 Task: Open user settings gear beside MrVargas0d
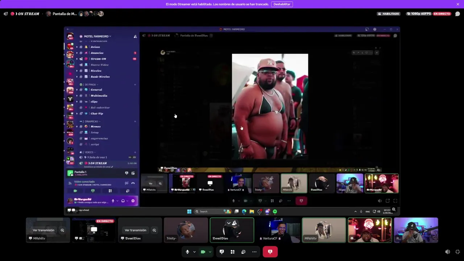coord(133,201)
